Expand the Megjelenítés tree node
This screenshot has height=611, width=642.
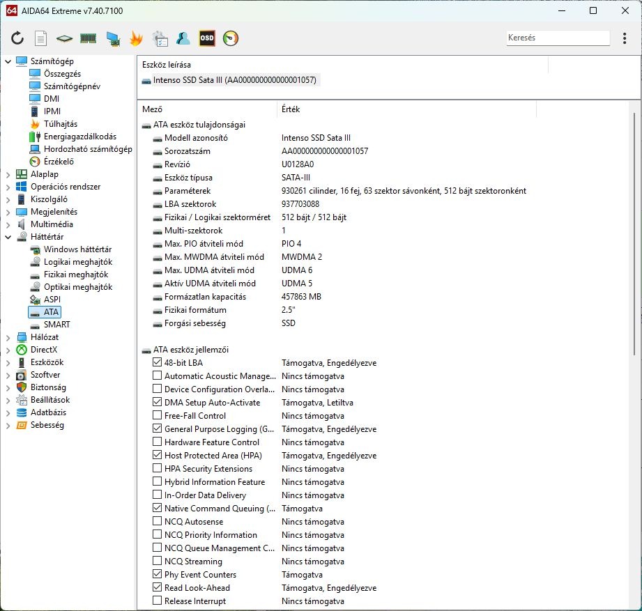[8, 212]
